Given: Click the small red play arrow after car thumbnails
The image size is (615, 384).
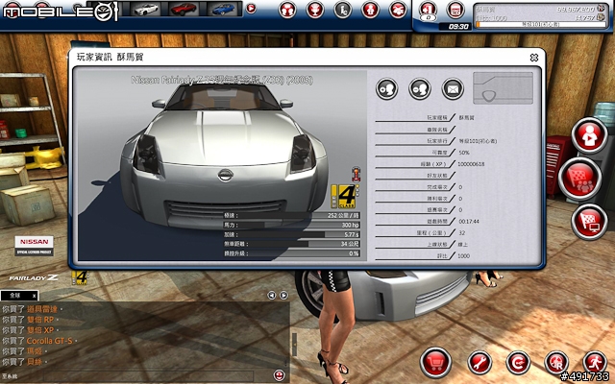Looking at the screenshot, I should [x=251, y=9].
